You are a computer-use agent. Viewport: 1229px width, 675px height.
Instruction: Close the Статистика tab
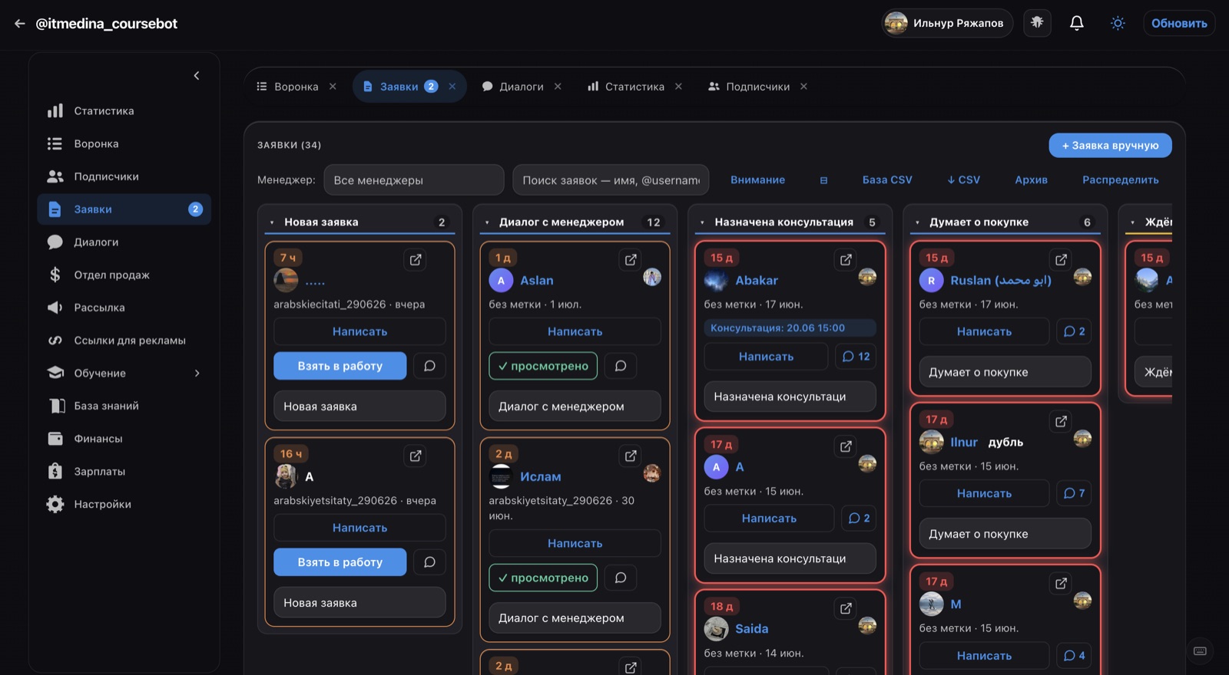678,87
